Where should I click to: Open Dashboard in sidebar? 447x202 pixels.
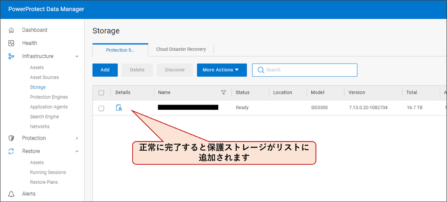pyautogui.click(x=35, y=30)
